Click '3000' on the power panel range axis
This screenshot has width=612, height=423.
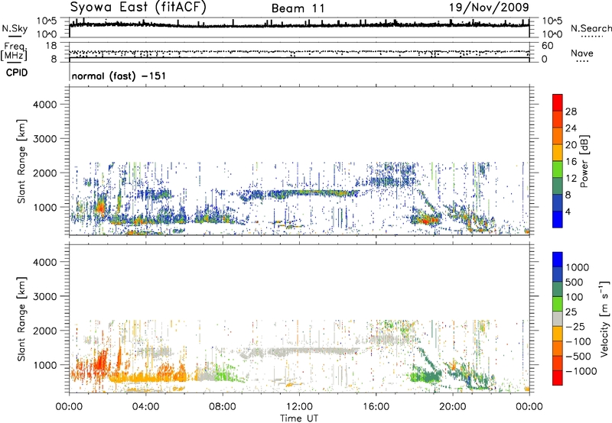[x=45, y=139]
